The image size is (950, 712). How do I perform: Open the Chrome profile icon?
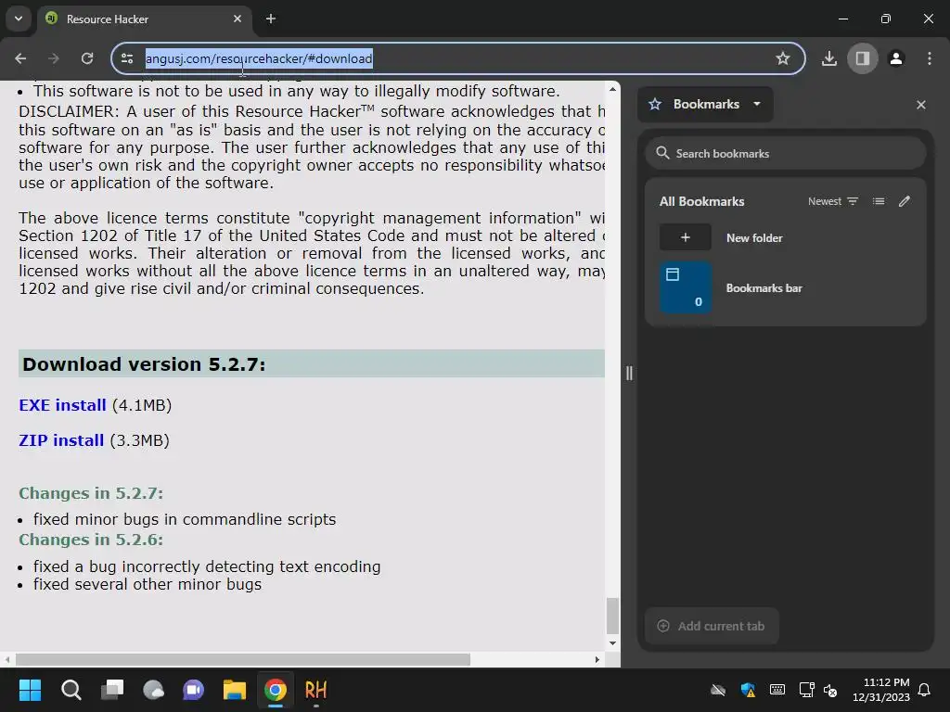click(896, 58)
